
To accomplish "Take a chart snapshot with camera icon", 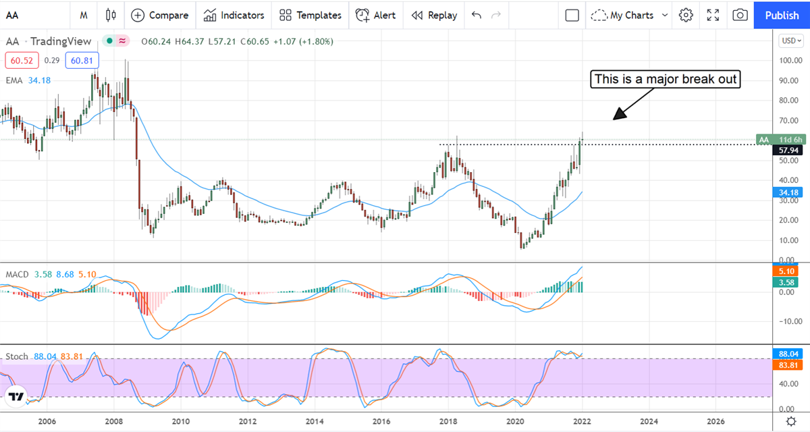I will (x=740, y=15).
